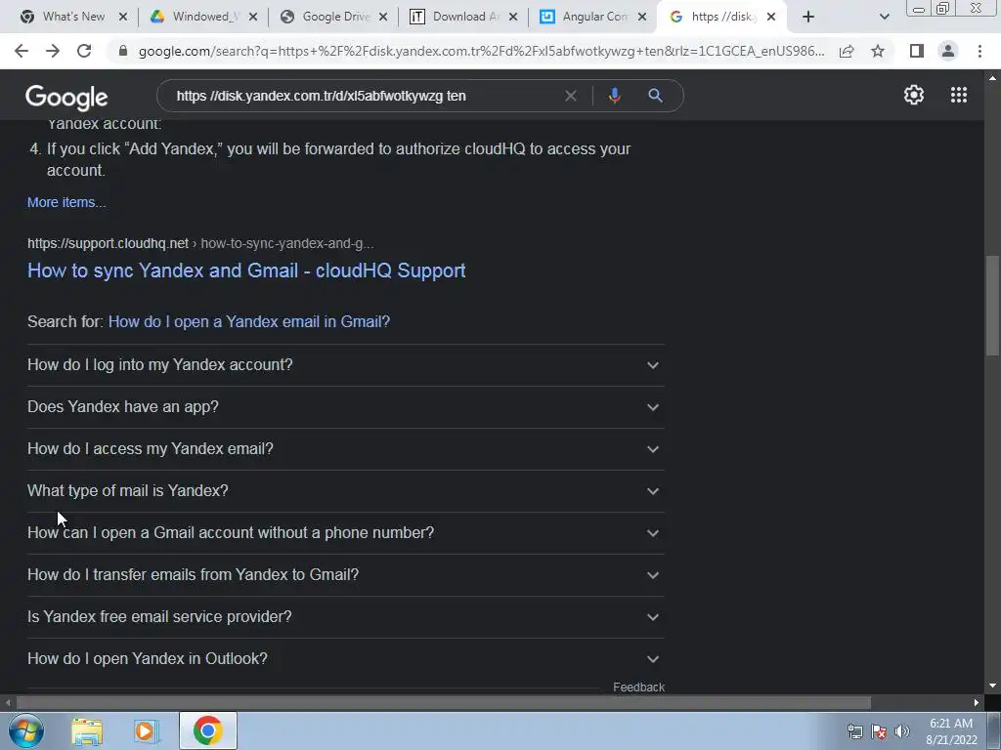The image size is (1001, 750).
Task: Go forward to the next page
Action: (x=53, y=51)
